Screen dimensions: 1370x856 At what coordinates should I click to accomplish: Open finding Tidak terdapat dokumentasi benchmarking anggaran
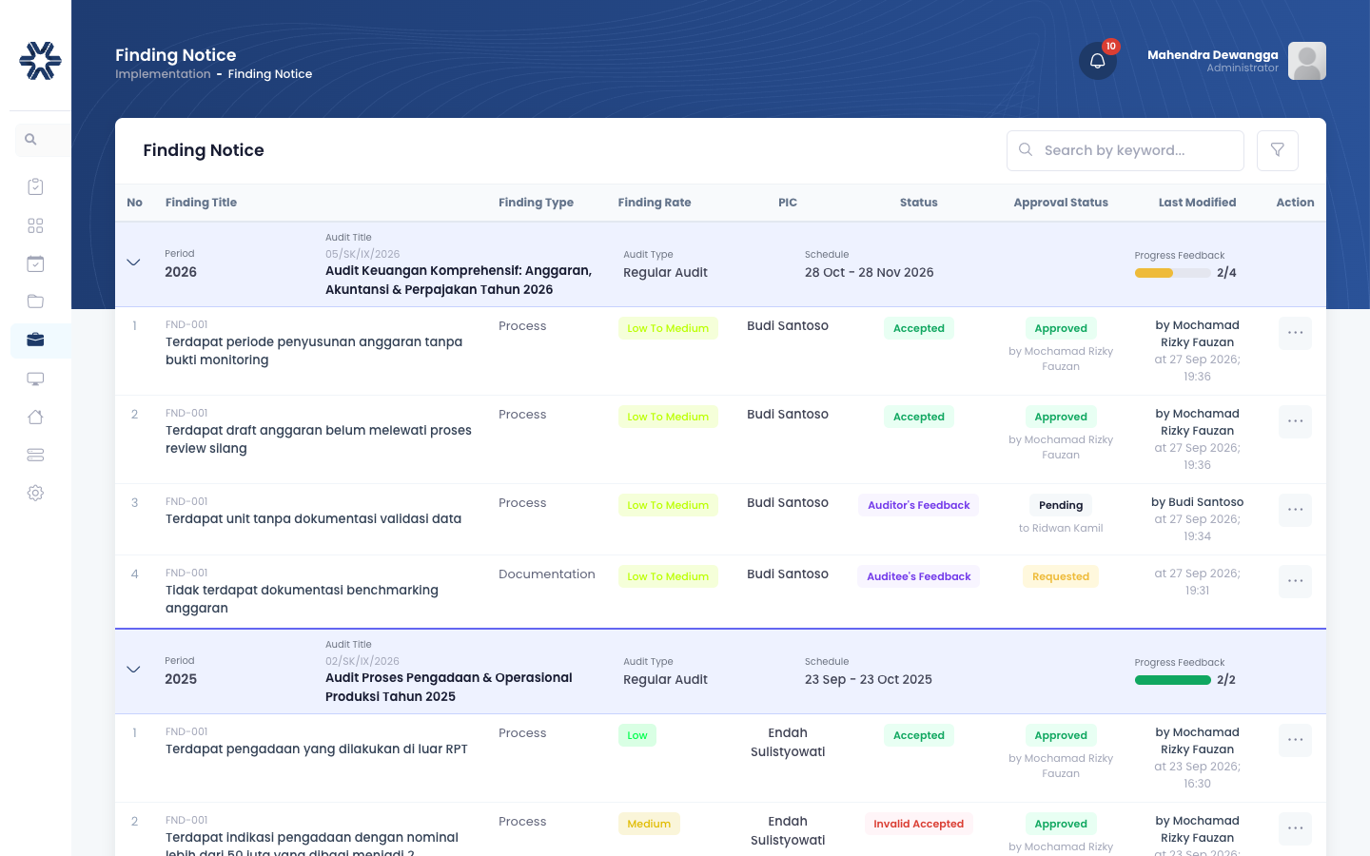(302, 599)
